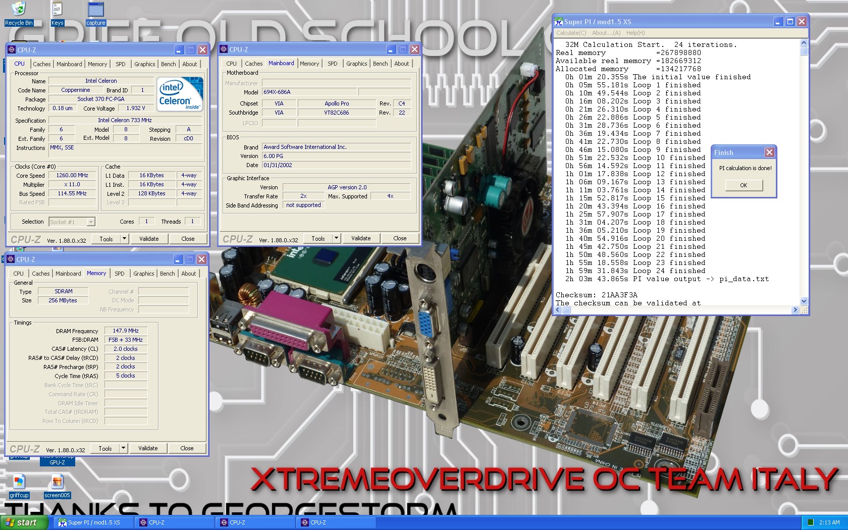Click Tools button in CPU tab window
The image size is (848, 530).
[107, 239]
